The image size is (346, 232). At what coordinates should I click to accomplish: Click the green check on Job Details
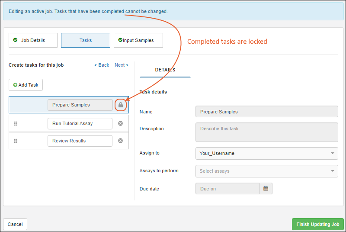point(16,40)
